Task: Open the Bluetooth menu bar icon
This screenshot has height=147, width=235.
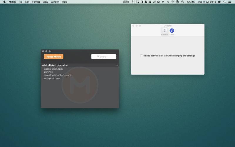Action: pos(168,2)
